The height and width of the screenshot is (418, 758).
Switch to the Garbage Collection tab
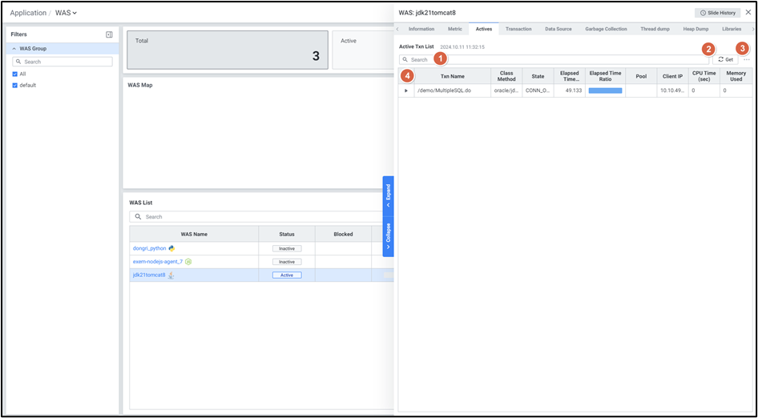click(606, 29)
